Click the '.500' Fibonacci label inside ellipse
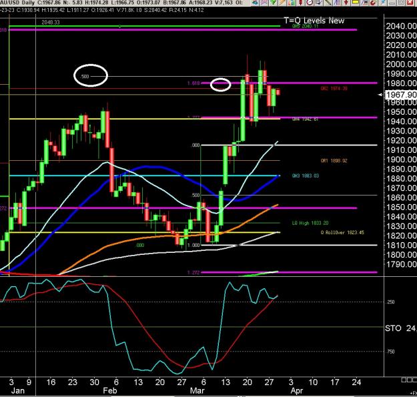The width and height of the screenshot is (417, 397). (85, 77)
